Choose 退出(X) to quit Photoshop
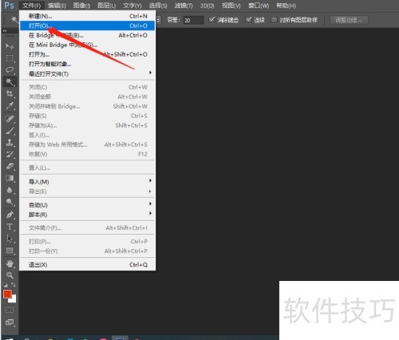The width and height of the screenshot is (399, 340). pos(87,264)
